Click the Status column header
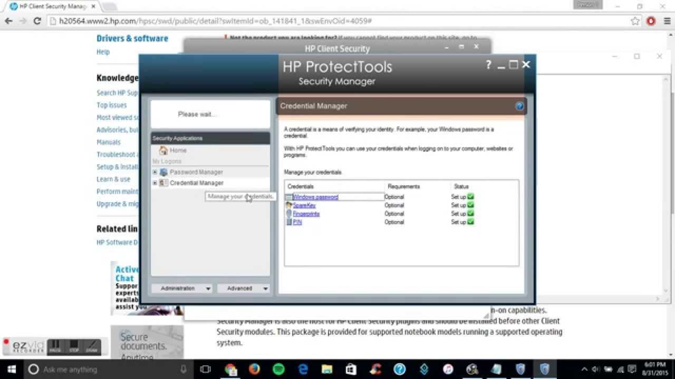This screenshot has width=675, height=379. 461,186
